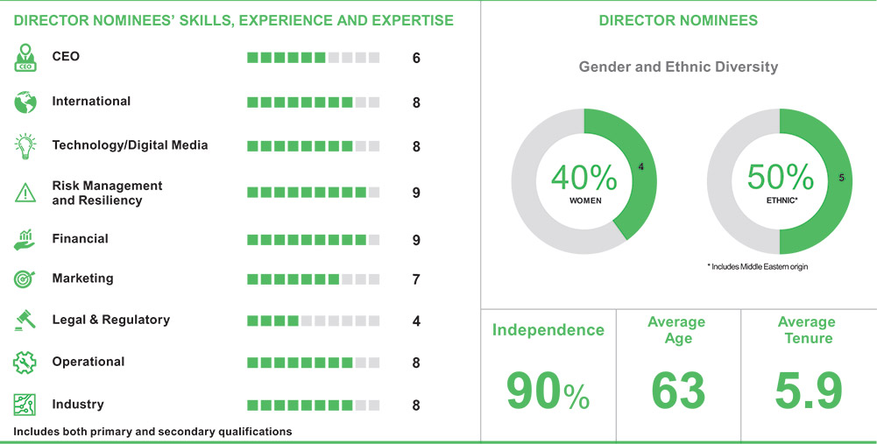Click the 50% Ethnic donut chart
This screenshot has height=444, width=877.
tap(779, 181)
